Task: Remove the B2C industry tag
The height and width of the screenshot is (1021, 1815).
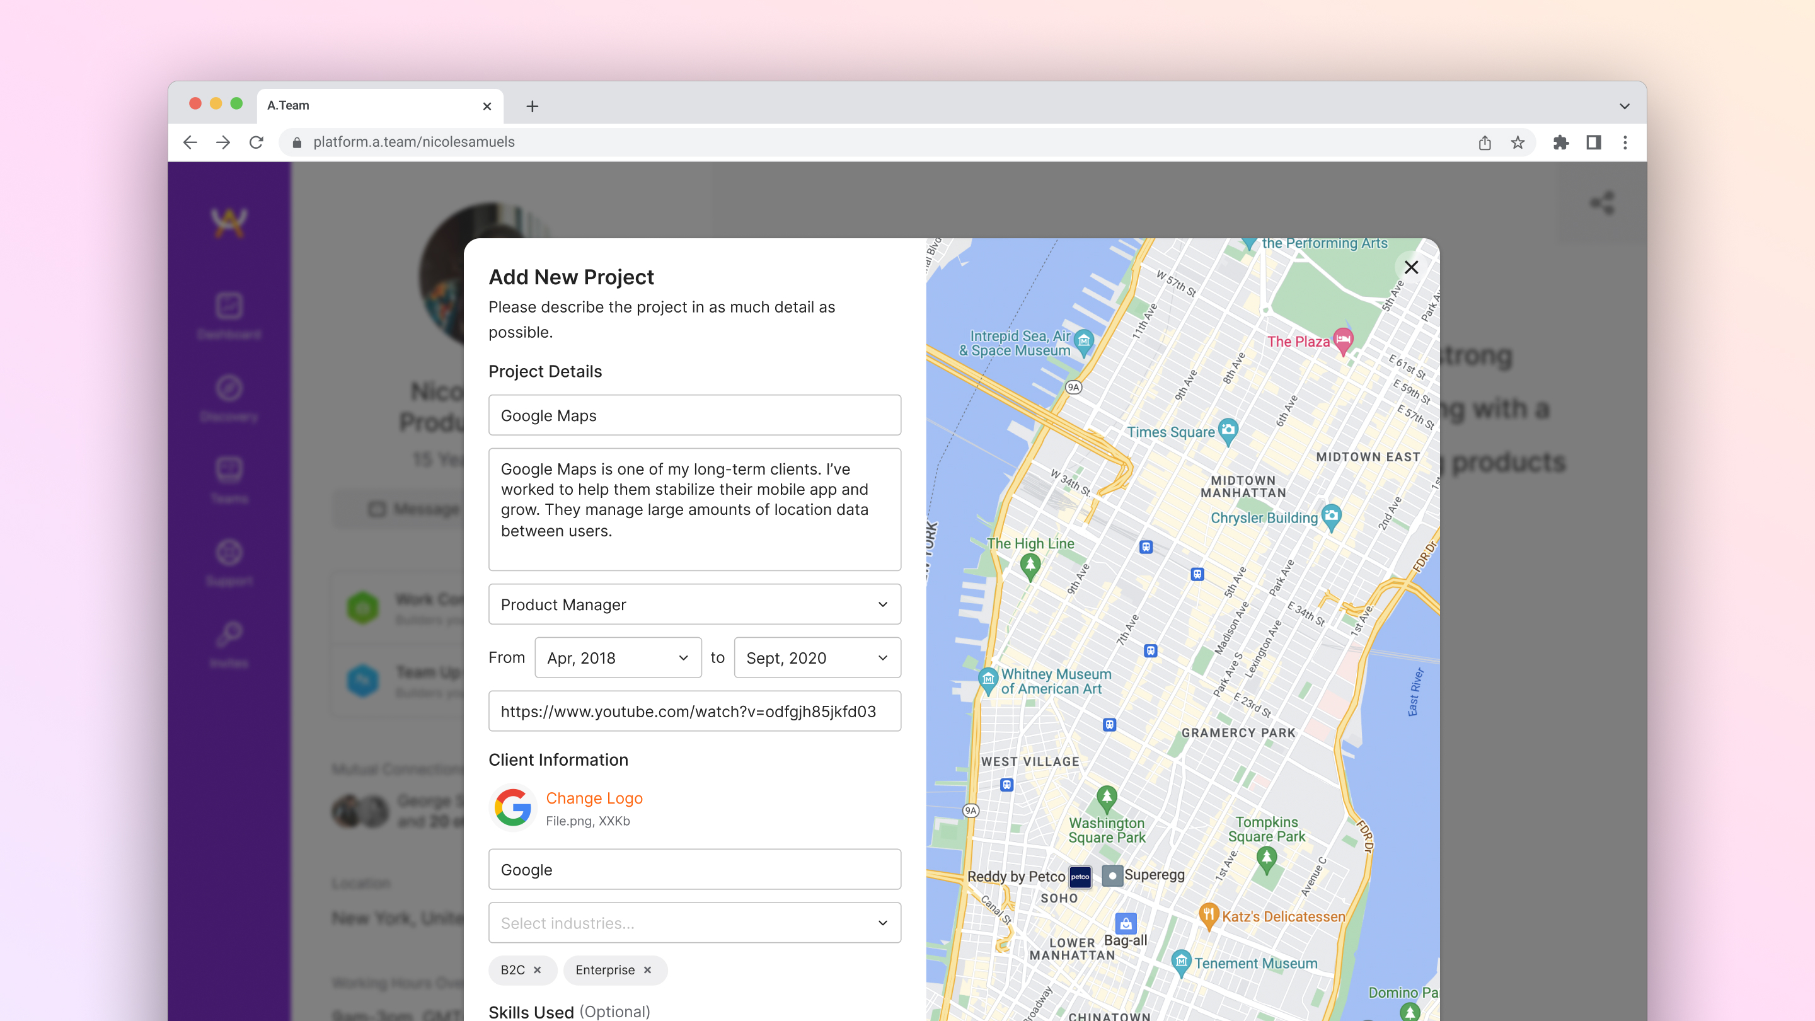Action: pos(538,971)
